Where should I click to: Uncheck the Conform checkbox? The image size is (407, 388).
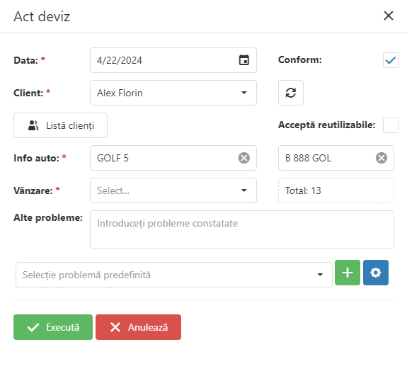[391, 60]
